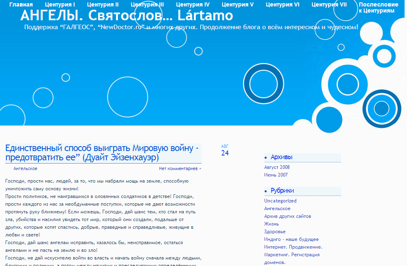The width and height of the screenshot is (407, 266).
Task: Open the Август 2008 archive
Action: pos(277,167)
